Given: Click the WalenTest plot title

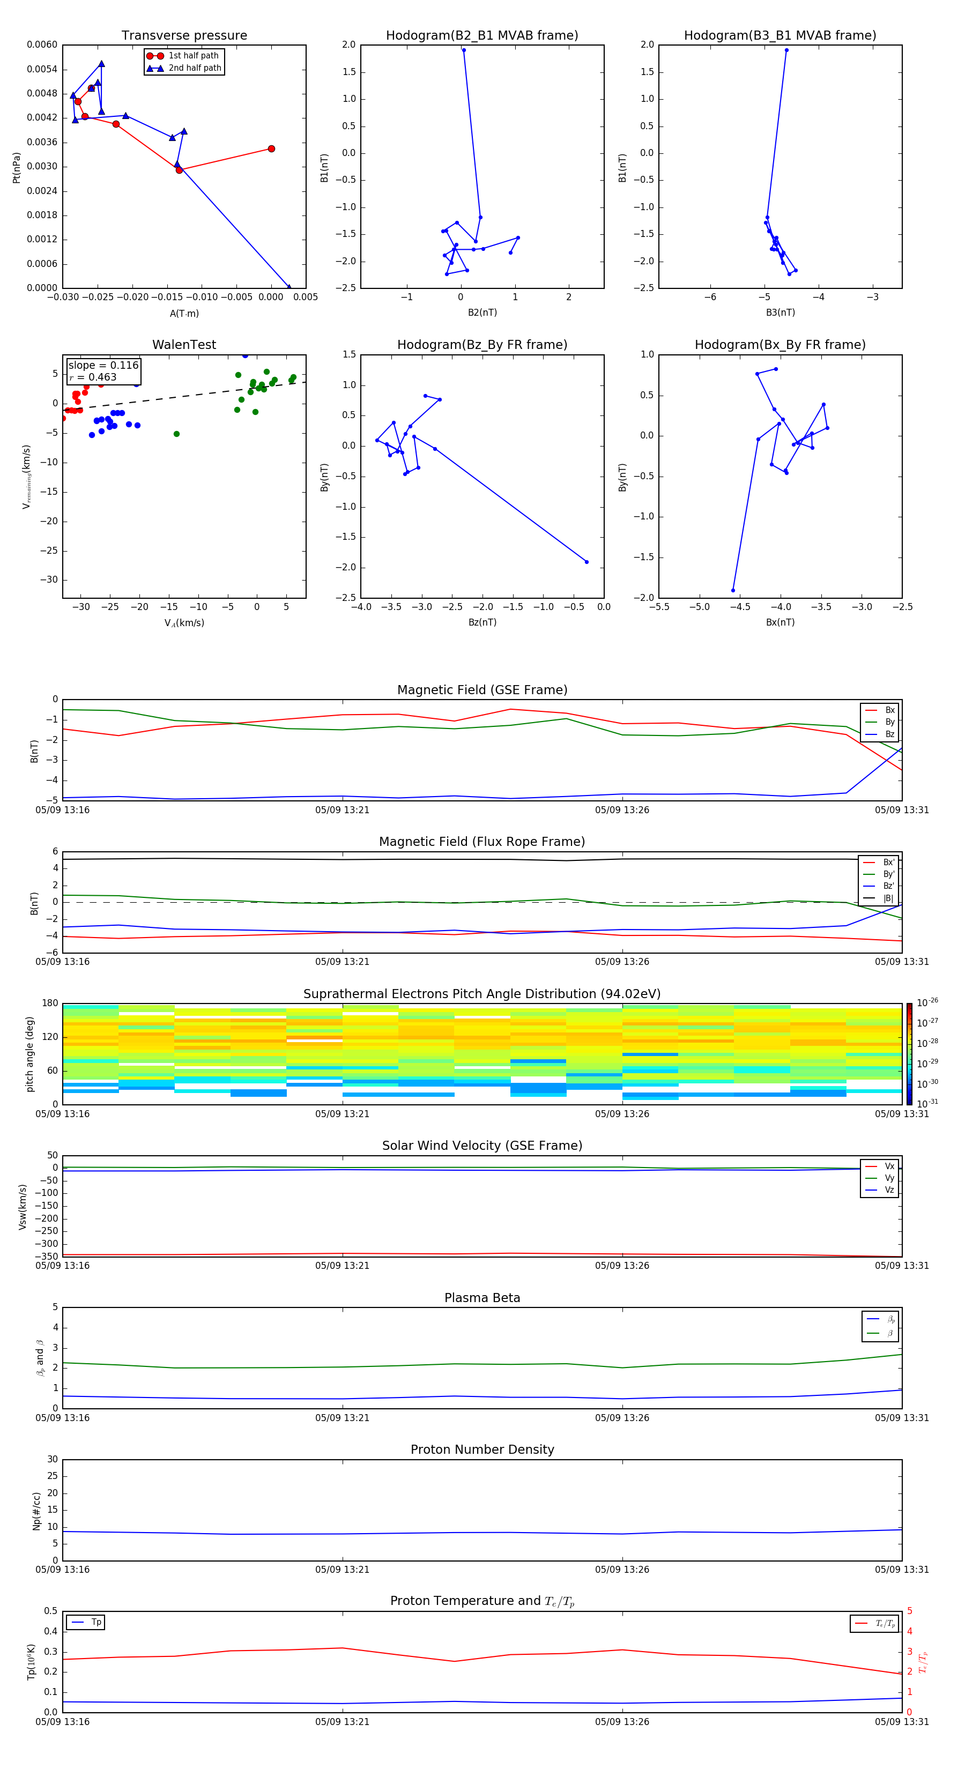Looking at the screenshot, I should click(x=184, y=345).
